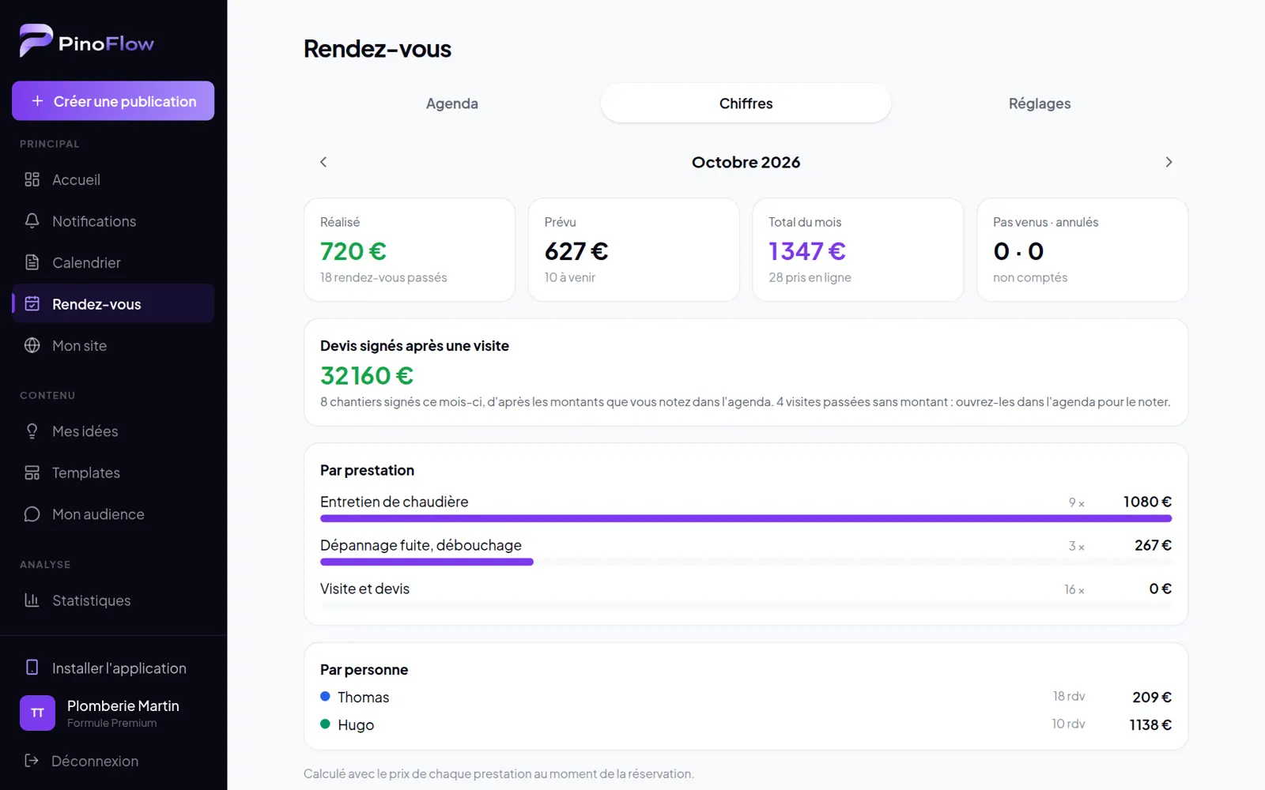Click the Créer une publication button
This screenshot has height=790, width=1265.
pos(113,101)
